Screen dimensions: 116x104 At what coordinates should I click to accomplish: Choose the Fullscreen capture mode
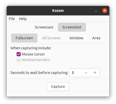(x=24, y=38)
